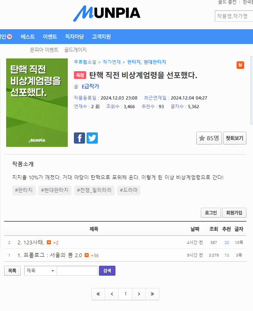Open the 독자마당 menu
Screen dimensions: 253x311
(75, 37)
